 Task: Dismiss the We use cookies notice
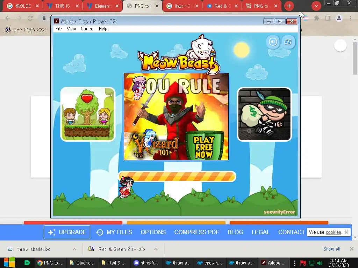[346, 232]
